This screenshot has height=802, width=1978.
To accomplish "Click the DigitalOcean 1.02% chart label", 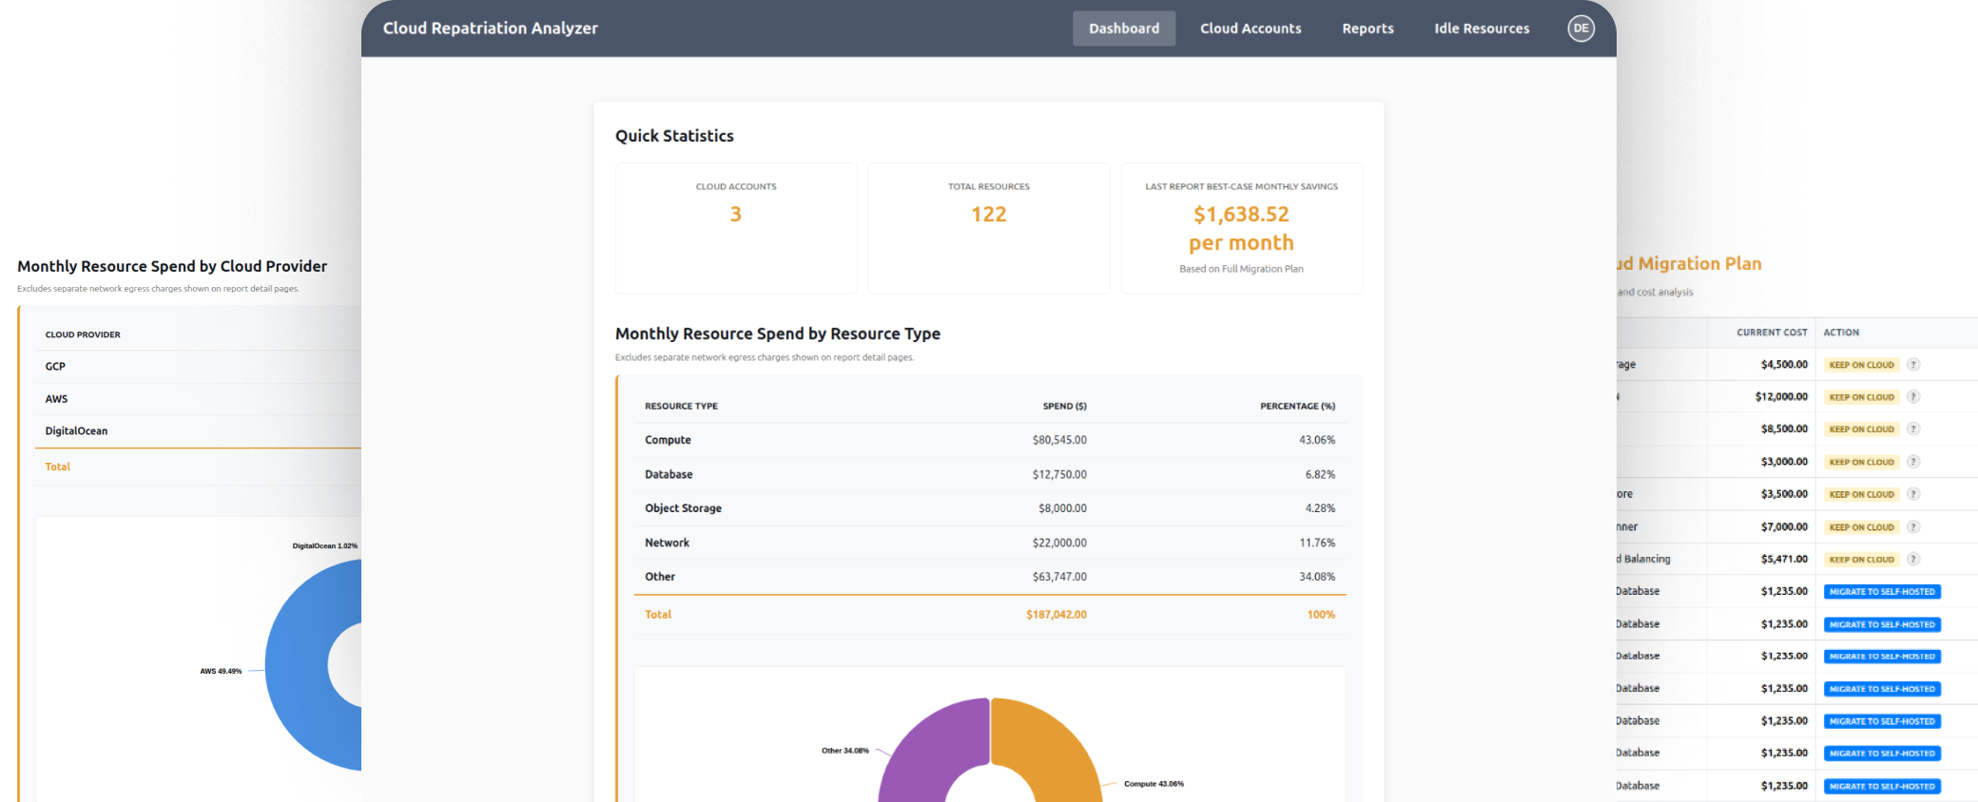I will [324, 546].
